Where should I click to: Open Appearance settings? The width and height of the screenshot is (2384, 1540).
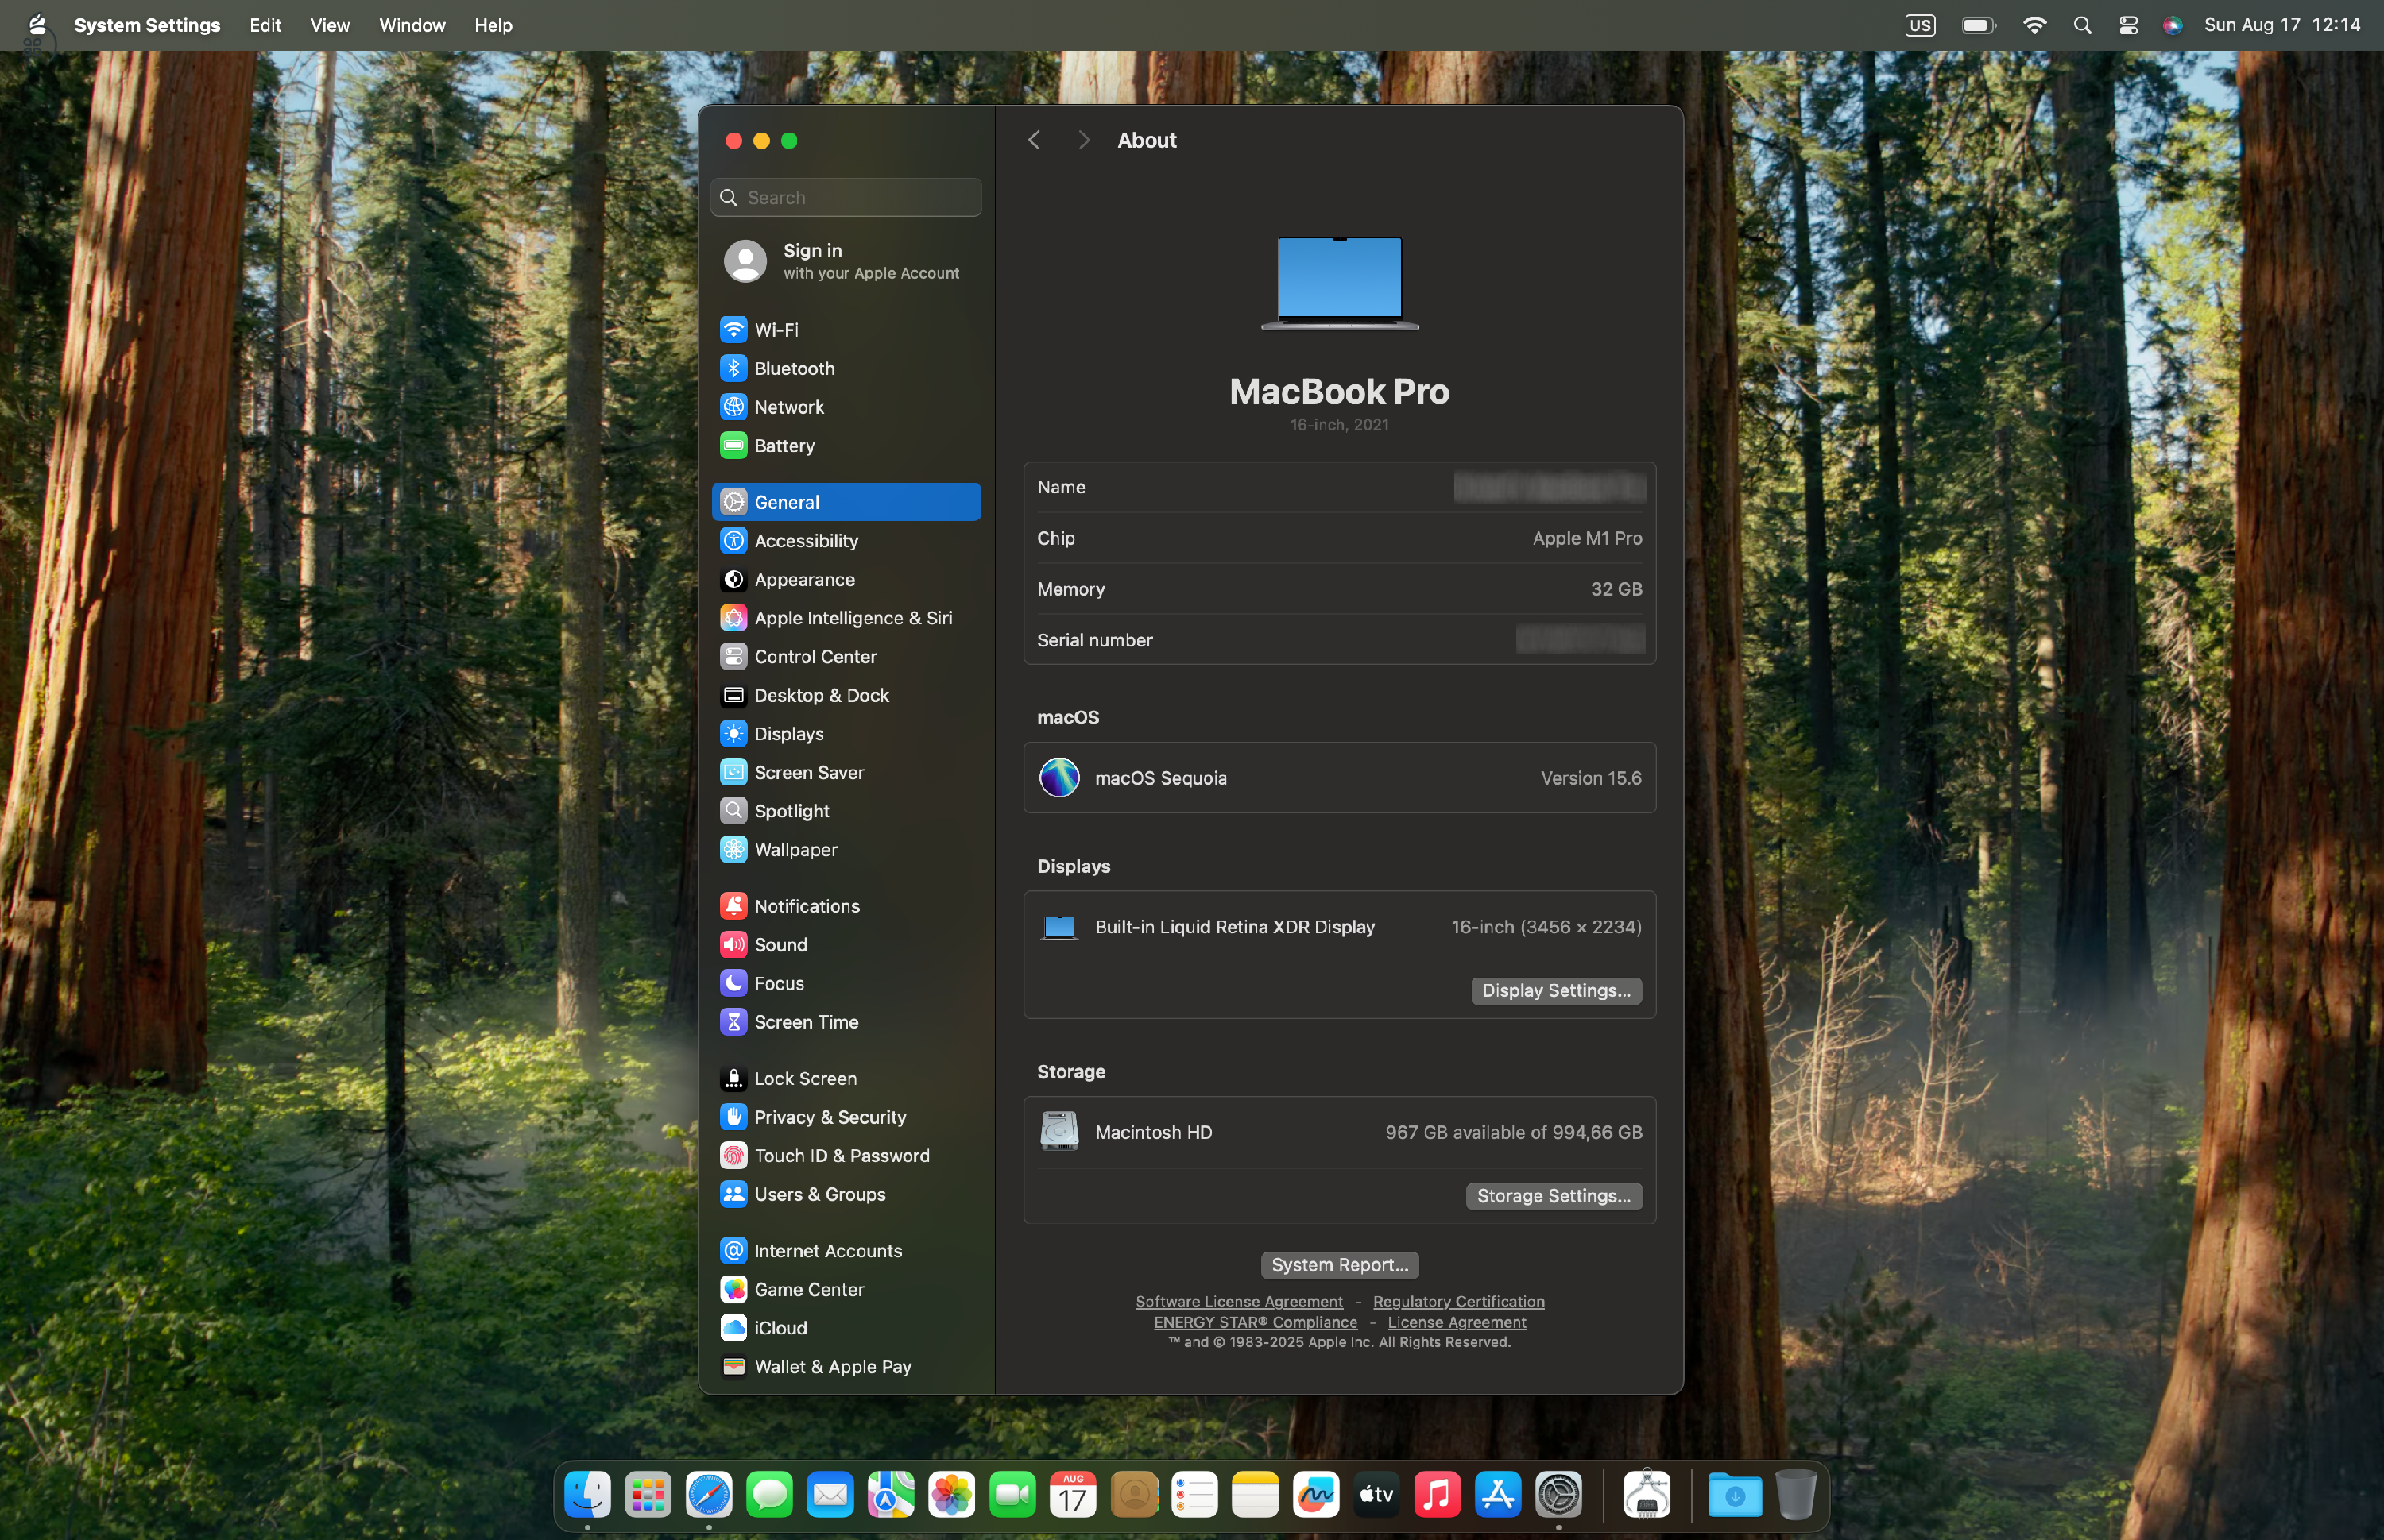pyautogui.click(x=846, y=579)
